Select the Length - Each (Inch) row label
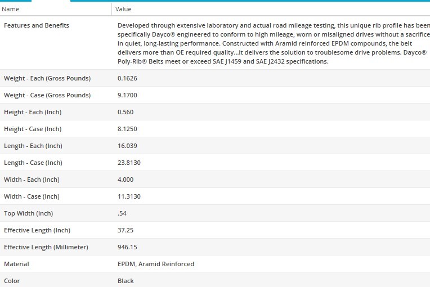 point(33,146)
